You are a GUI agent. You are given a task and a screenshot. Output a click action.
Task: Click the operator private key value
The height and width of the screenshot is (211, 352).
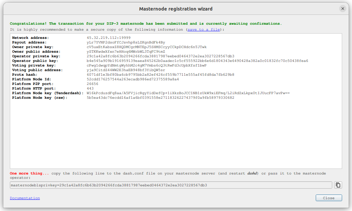tap(161, 56)
